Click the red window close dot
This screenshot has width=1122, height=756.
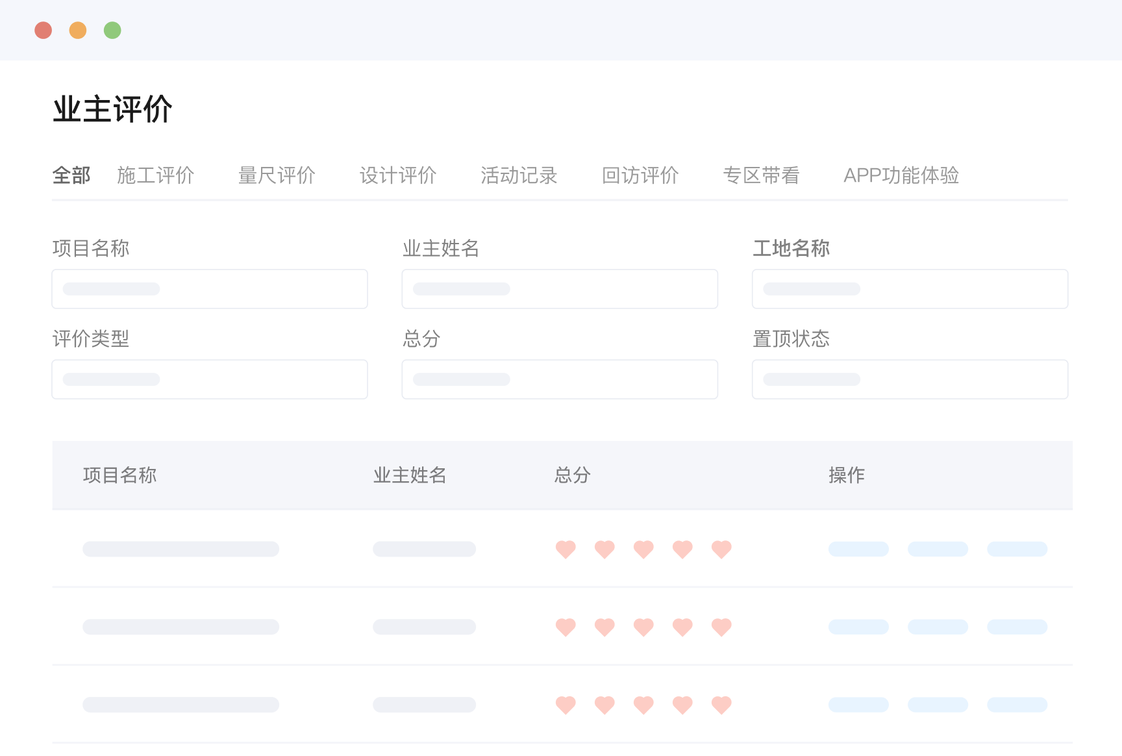(44, 30)
